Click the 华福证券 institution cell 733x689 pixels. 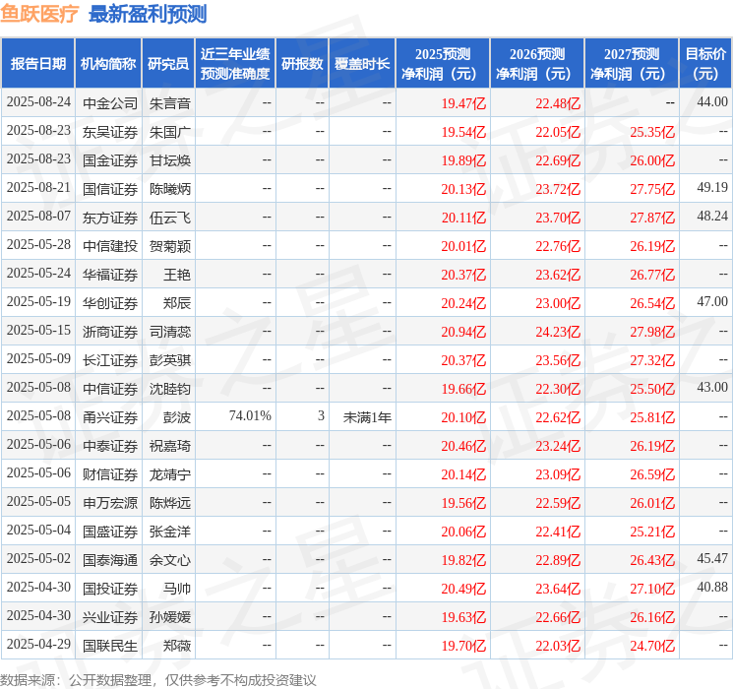[110, 275]
